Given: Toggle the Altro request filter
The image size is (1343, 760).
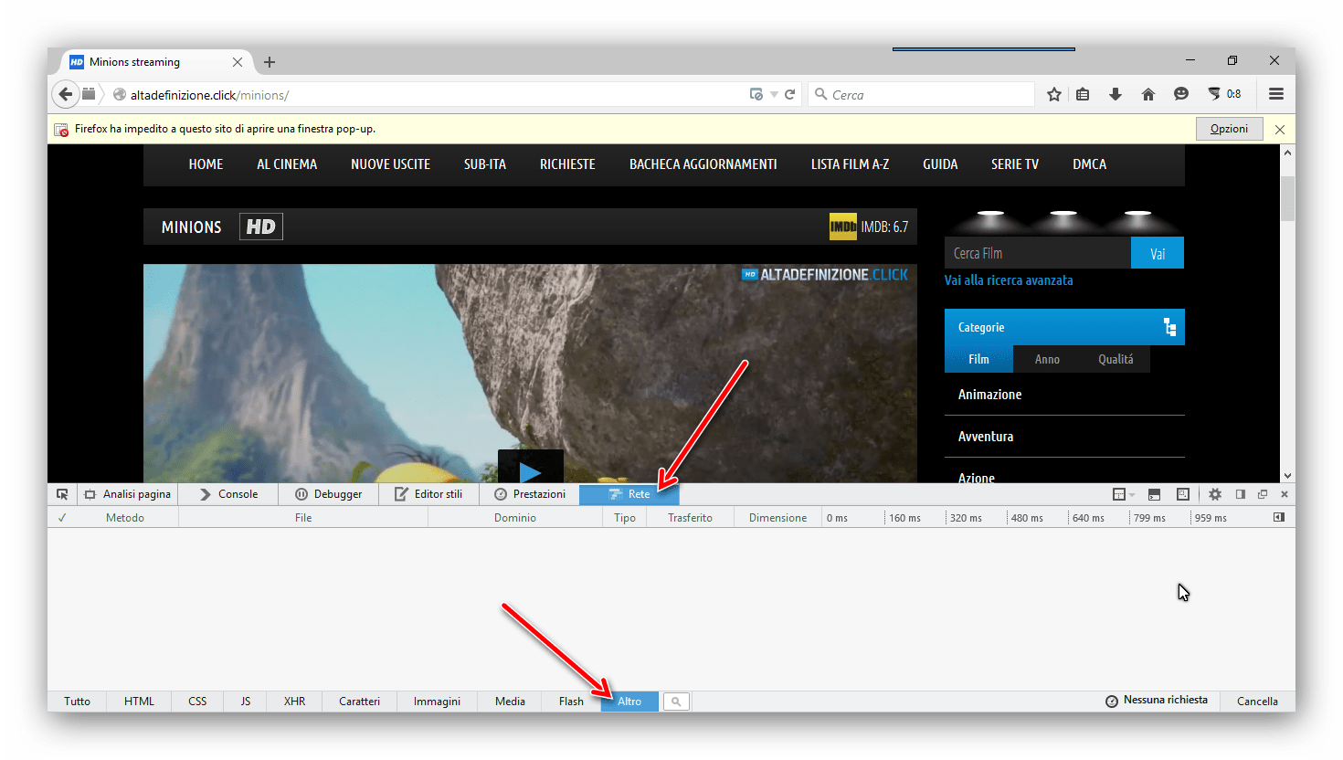Looking at the screenshot, I should tap(629, 702).
